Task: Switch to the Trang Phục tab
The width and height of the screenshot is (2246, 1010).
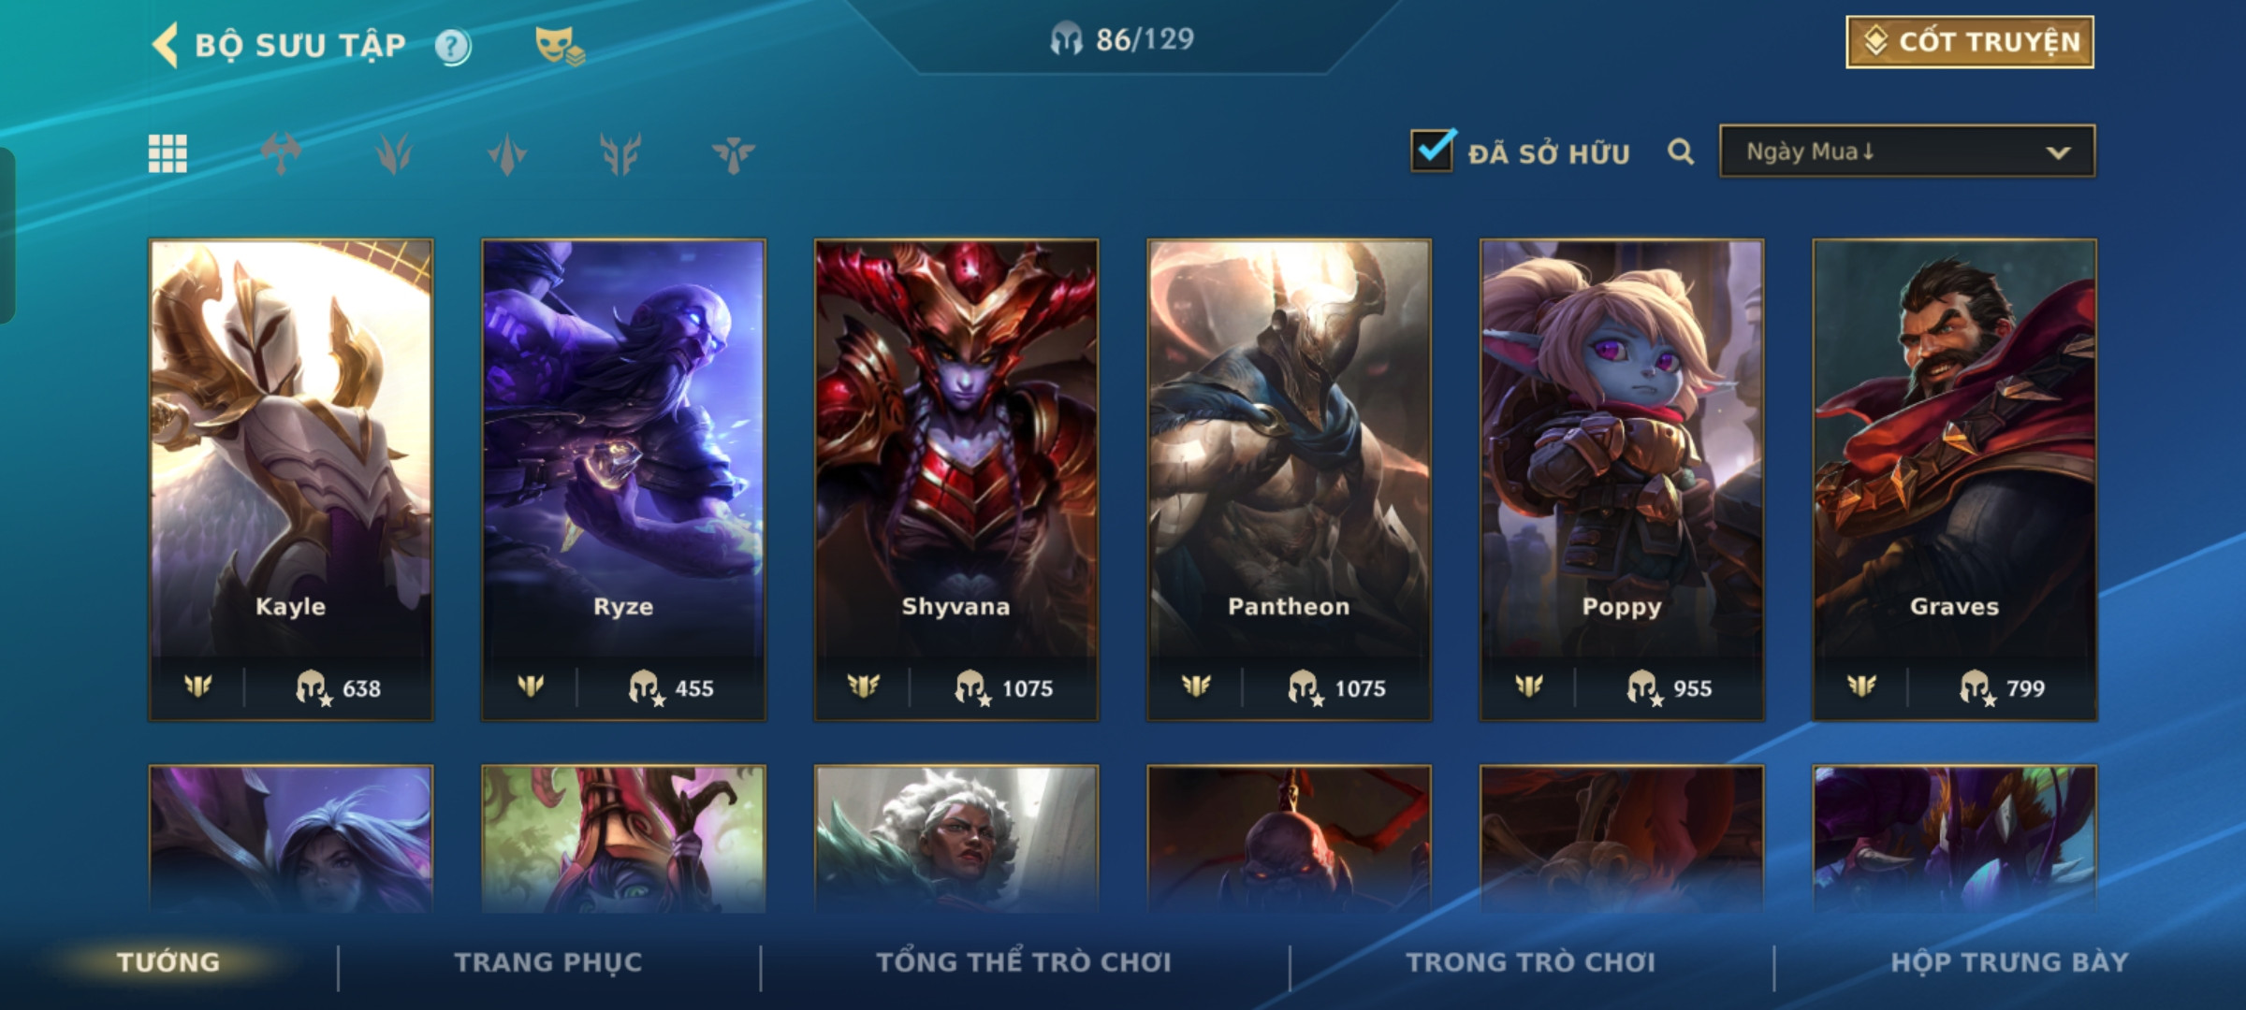Action: point(548,962)
